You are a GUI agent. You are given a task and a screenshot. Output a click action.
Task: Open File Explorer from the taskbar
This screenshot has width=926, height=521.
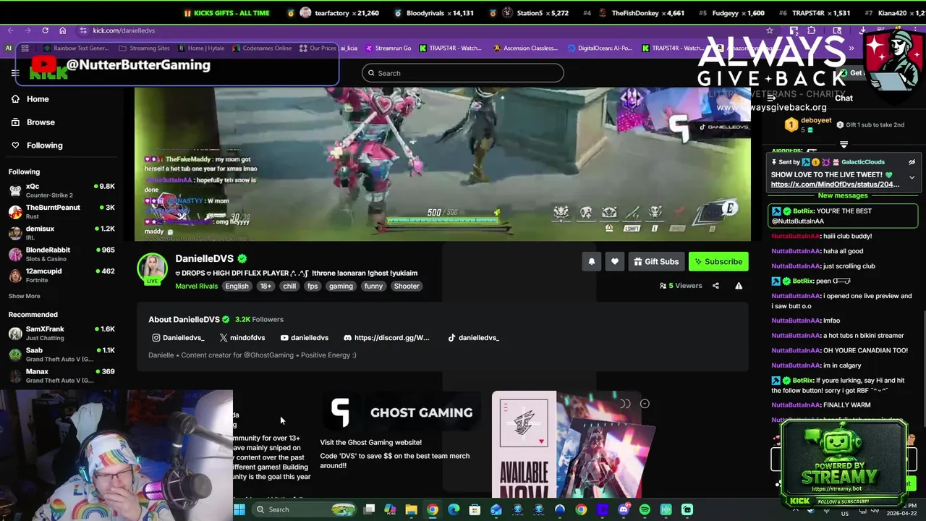[411, 509]
